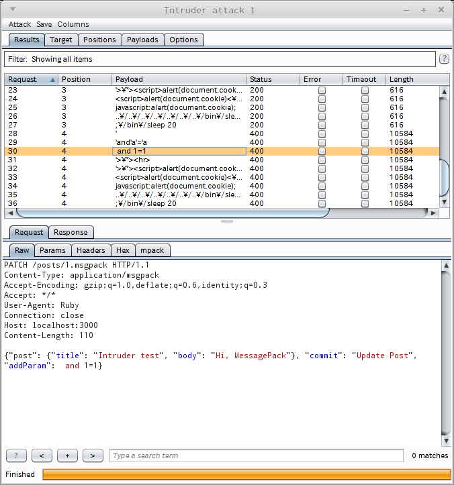Click the filter help question mark icon
The image size is (454, 485).
[x=444, y=59]
